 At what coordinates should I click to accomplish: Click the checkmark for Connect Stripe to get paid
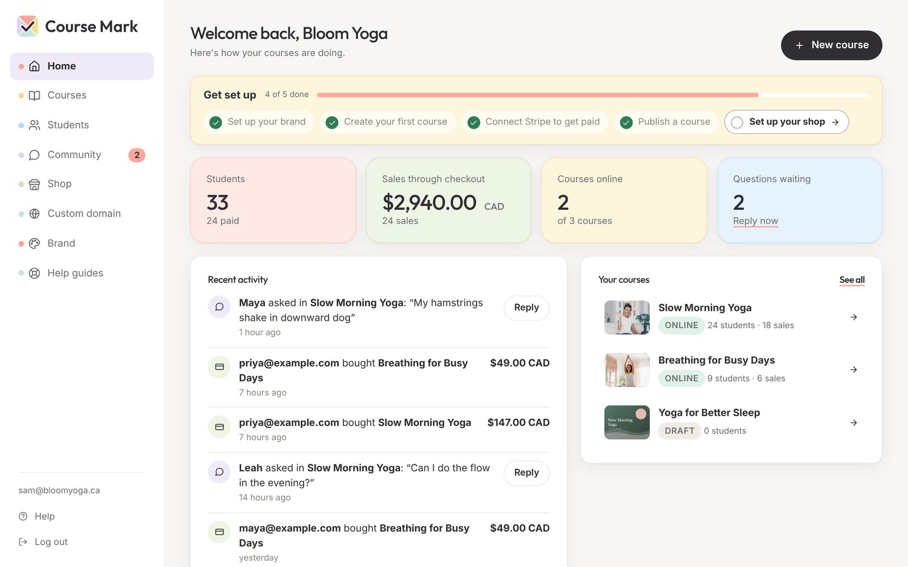(474, 122)
